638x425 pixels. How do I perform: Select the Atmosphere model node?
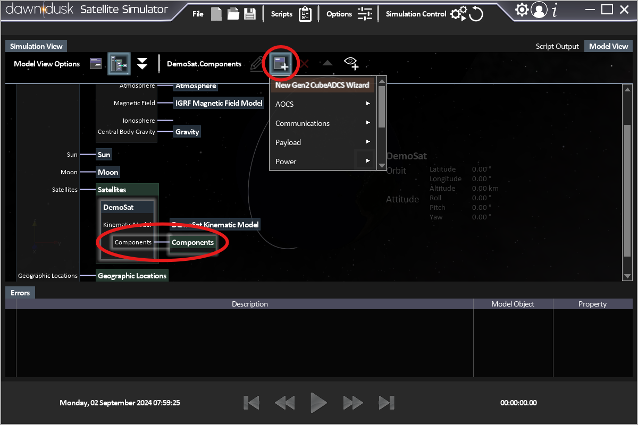pyautogui.click(x=196, y=86)
